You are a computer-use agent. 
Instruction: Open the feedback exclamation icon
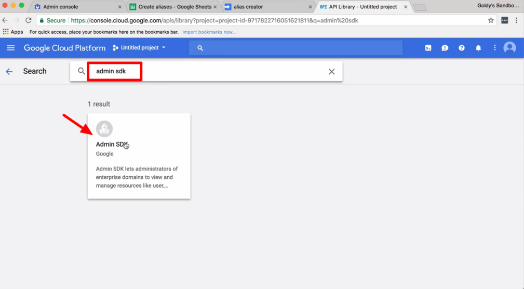pyautogui.click(x=445, y=48)
